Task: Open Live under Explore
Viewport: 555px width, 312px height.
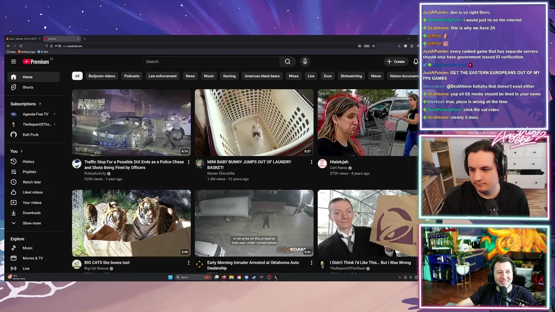Action: coord(33,268)
